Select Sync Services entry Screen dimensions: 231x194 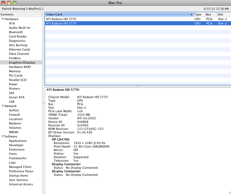click(x=18, y=180)
